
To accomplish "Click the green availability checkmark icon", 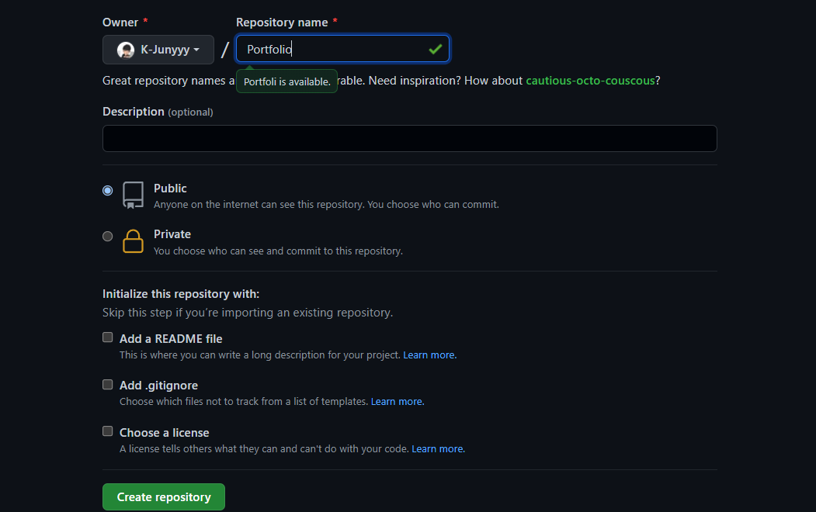I will tap(435, 50).
